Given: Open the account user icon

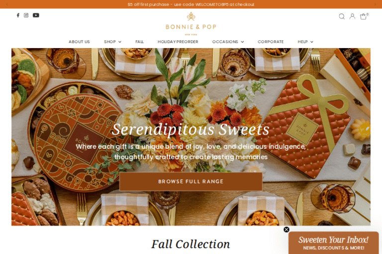Looking at the screenshot, I should (x=352, y=16).
